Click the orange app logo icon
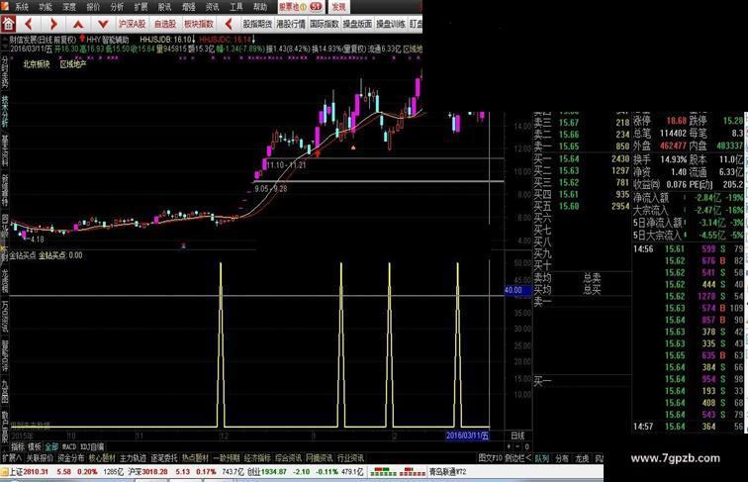 click(4, 6)
